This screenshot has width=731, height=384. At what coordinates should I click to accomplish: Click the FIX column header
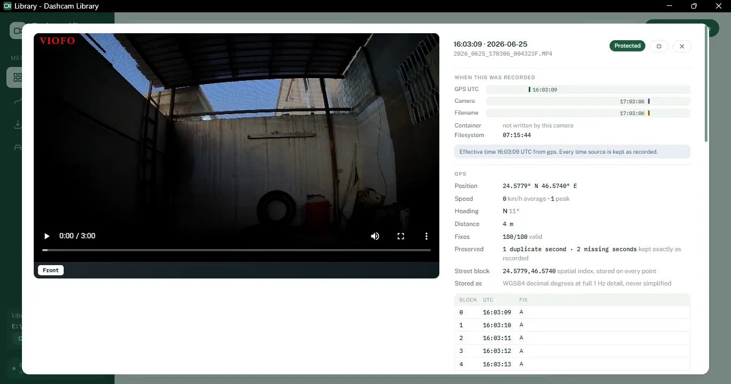coord(523,300)
